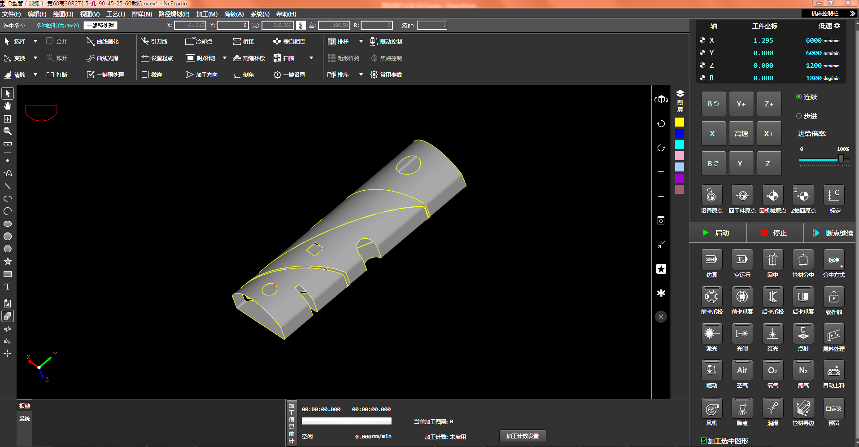Viewport: 859px width, 447px height.
Task: Select the text tool in left toolbar
Action: pyautogui.click(x=8, y=287)
